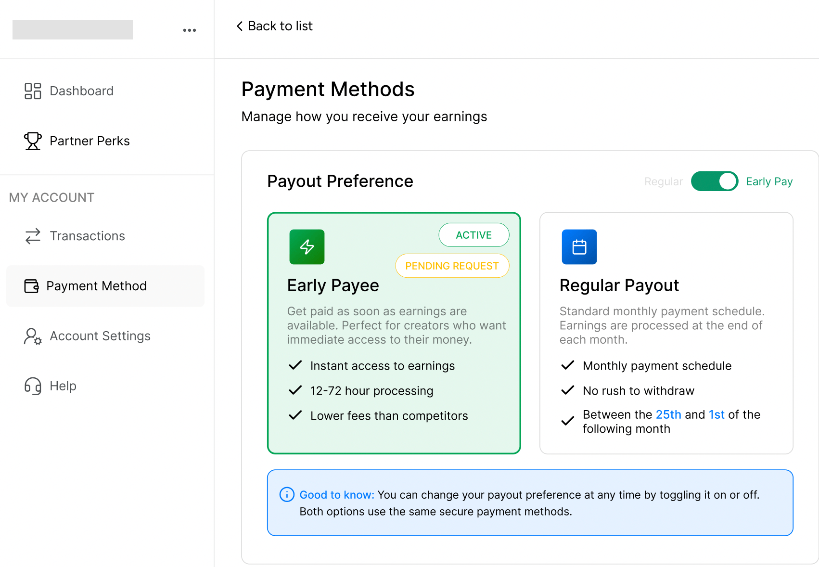The width and height of the screenshot is (819, 567).
Task: Select the Regular Payout card
Action: (666, 333)
